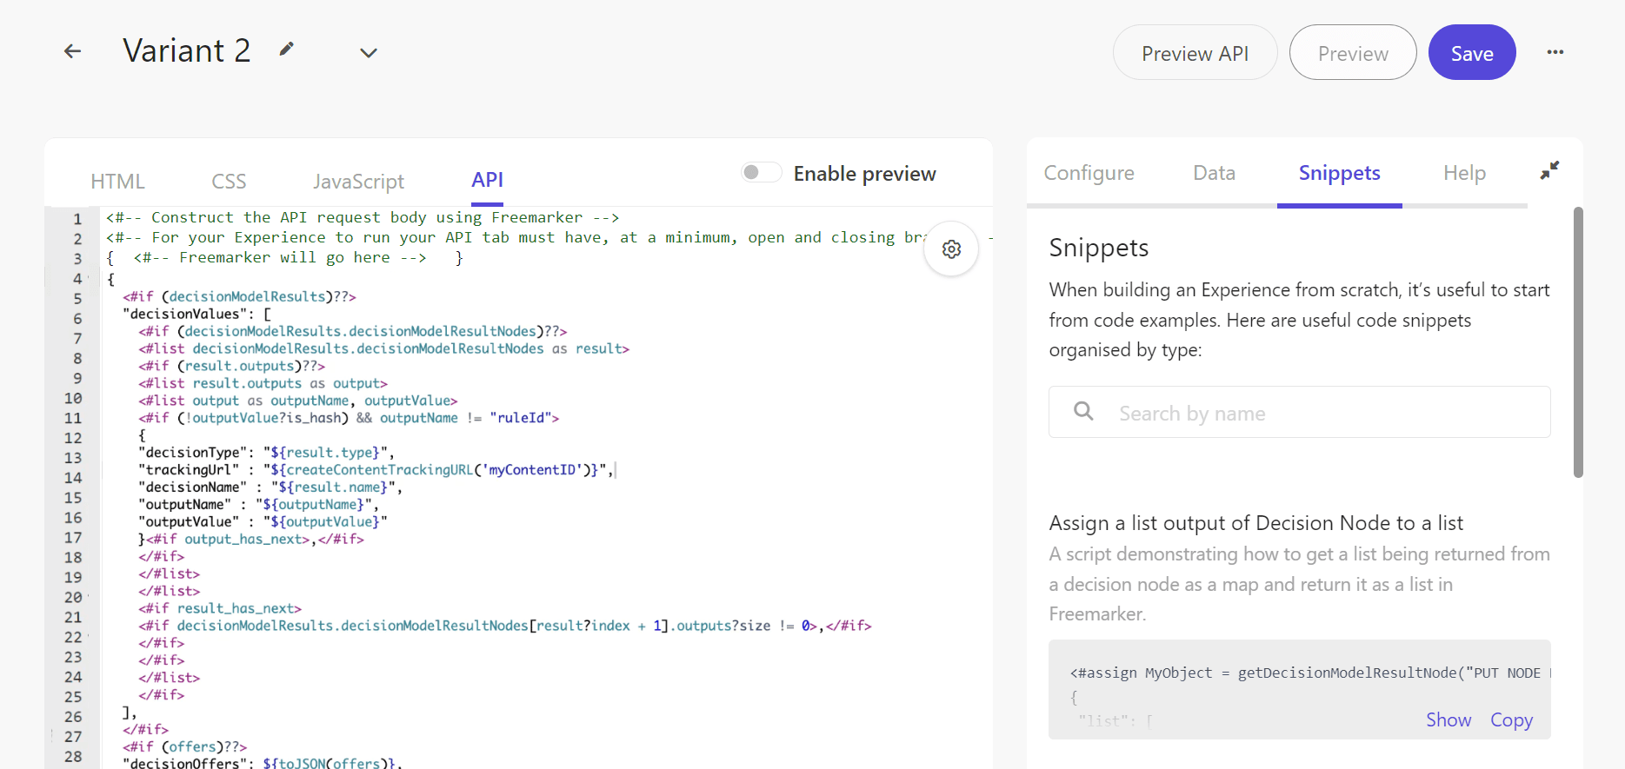Click the "outputValue" code line
The width and height of the screenshot is (1625, 769).
click(x=263, y=522)
